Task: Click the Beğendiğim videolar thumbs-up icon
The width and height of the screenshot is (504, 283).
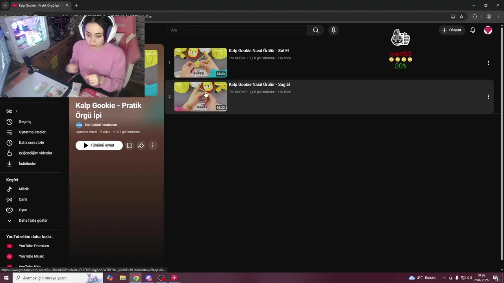Action: coord(9,153)
